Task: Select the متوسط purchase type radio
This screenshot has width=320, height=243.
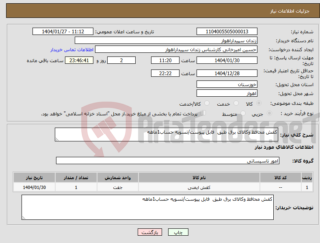Action: (x=243, y=113)
